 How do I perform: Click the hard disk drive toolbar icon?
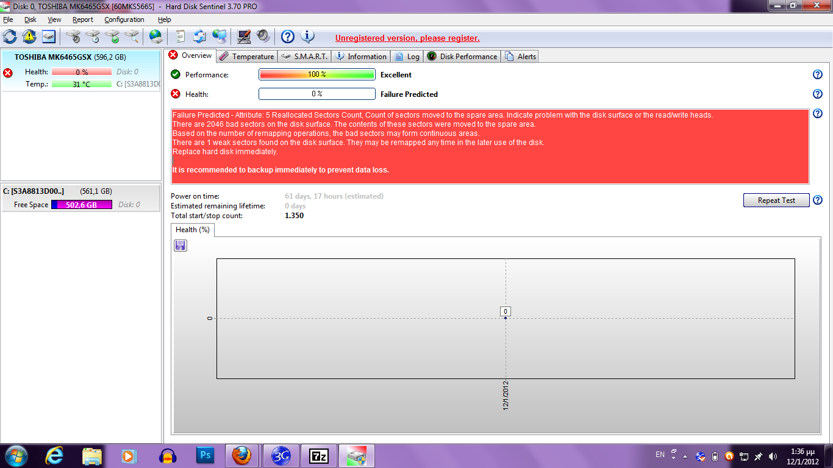49,37
